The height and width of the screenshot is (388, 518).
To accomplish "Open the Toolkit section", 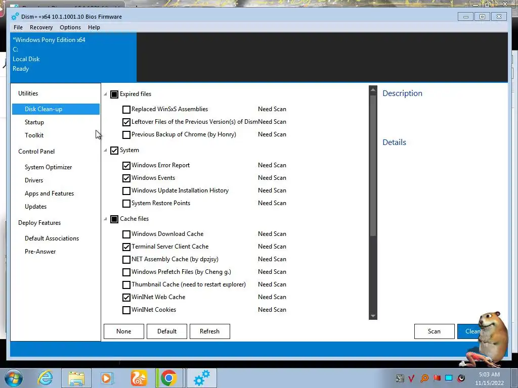I will click(34, 135).
